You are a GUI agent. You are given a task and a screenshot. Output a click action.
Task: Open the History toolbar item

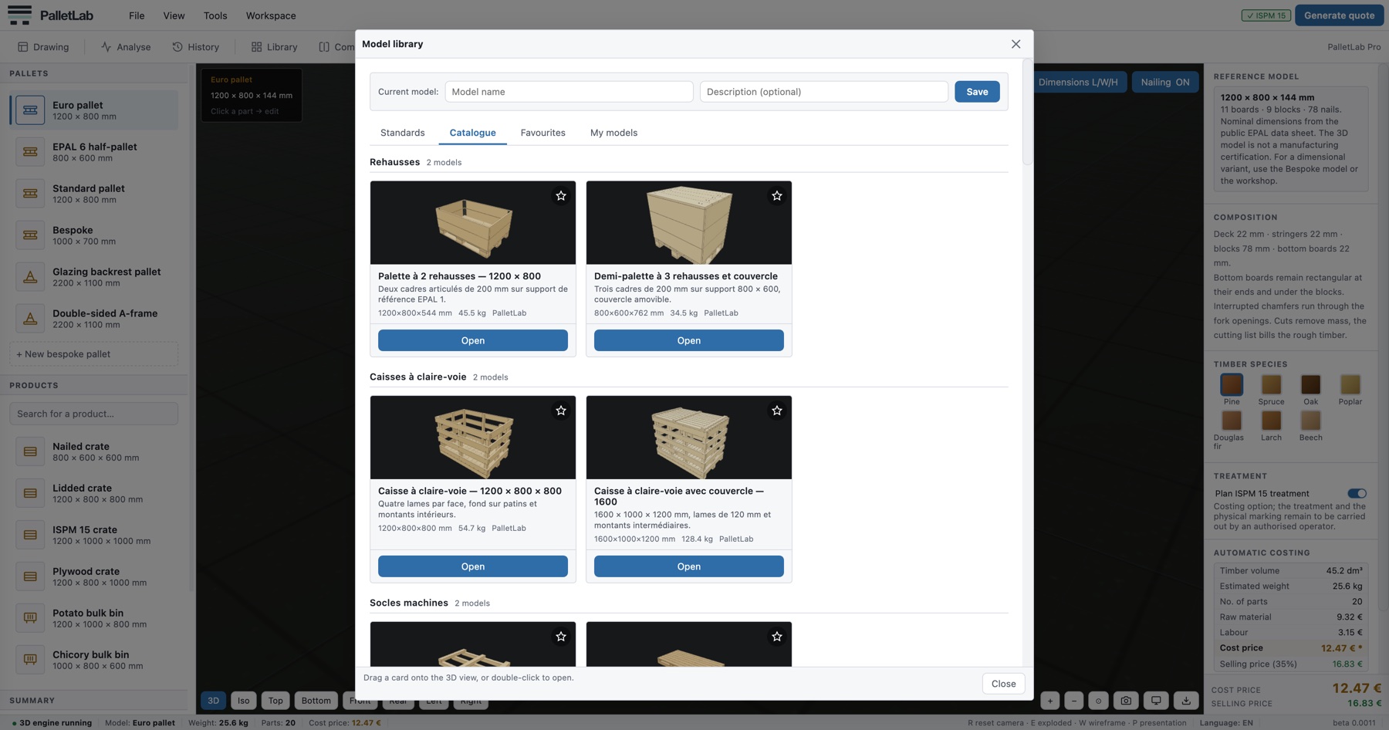click(196, 47)
